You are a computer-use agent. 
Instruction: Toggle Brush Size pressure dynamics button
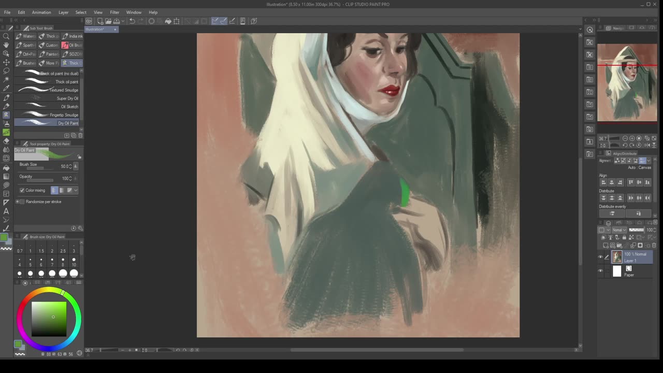coord(76,166)
